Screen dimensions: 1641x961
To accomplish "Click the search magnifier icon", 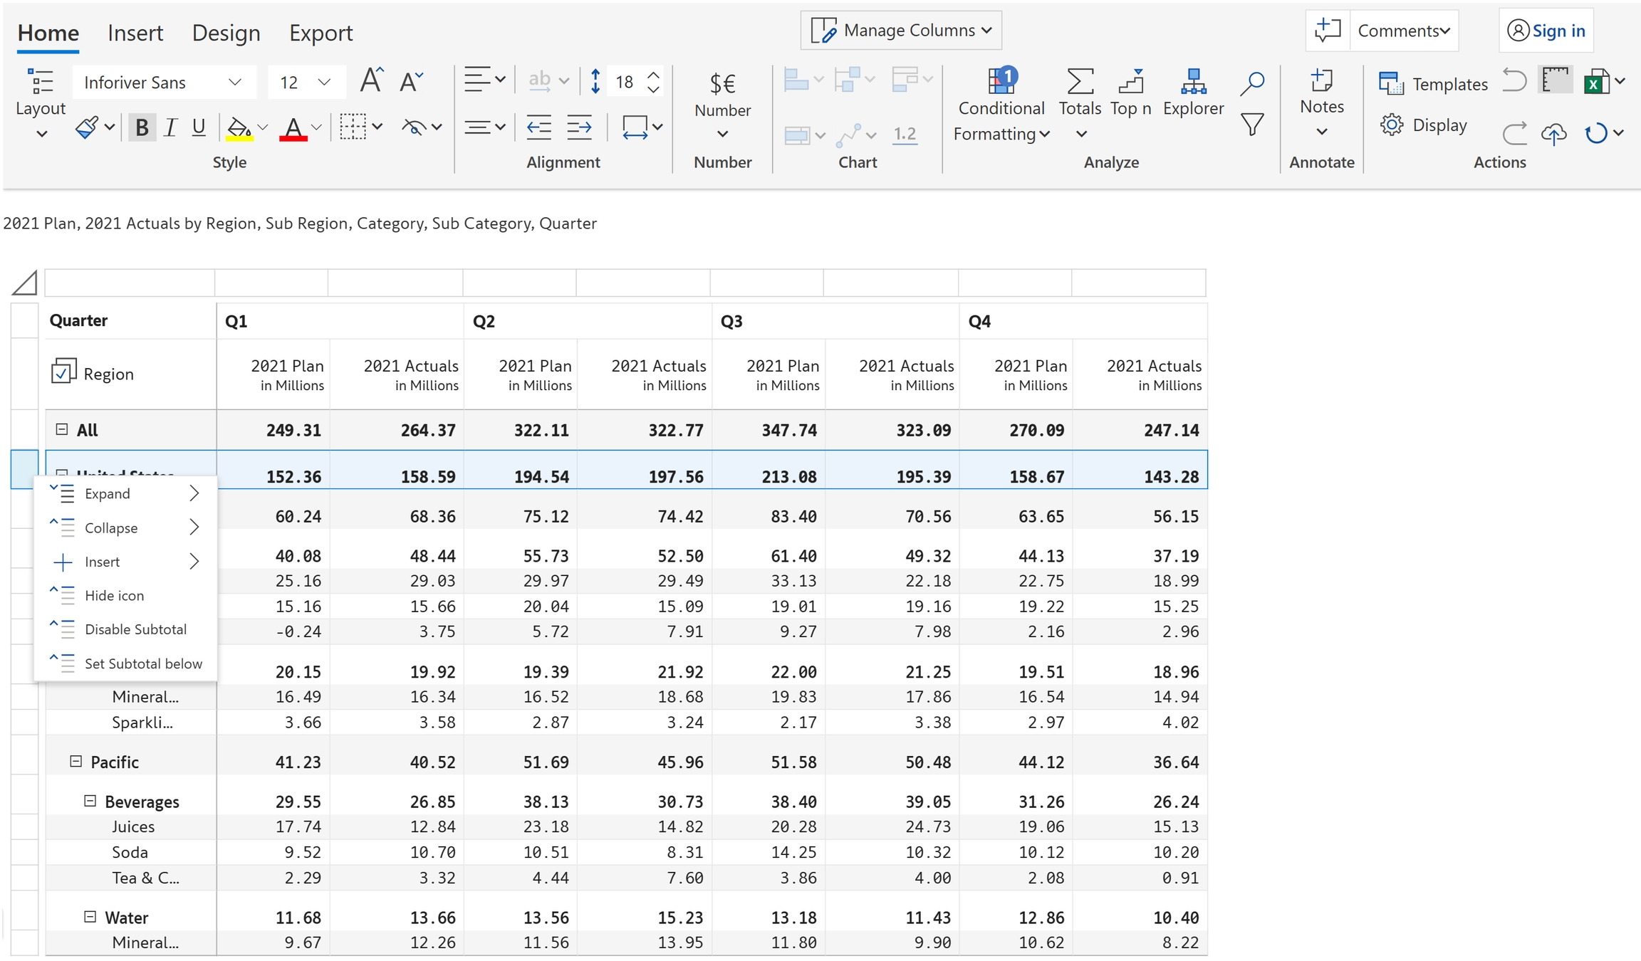I will 1251,83.
